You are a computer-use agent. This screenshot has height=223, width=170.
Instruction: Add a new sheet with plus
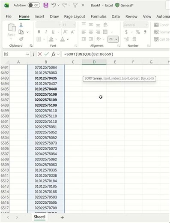(62, 217)
